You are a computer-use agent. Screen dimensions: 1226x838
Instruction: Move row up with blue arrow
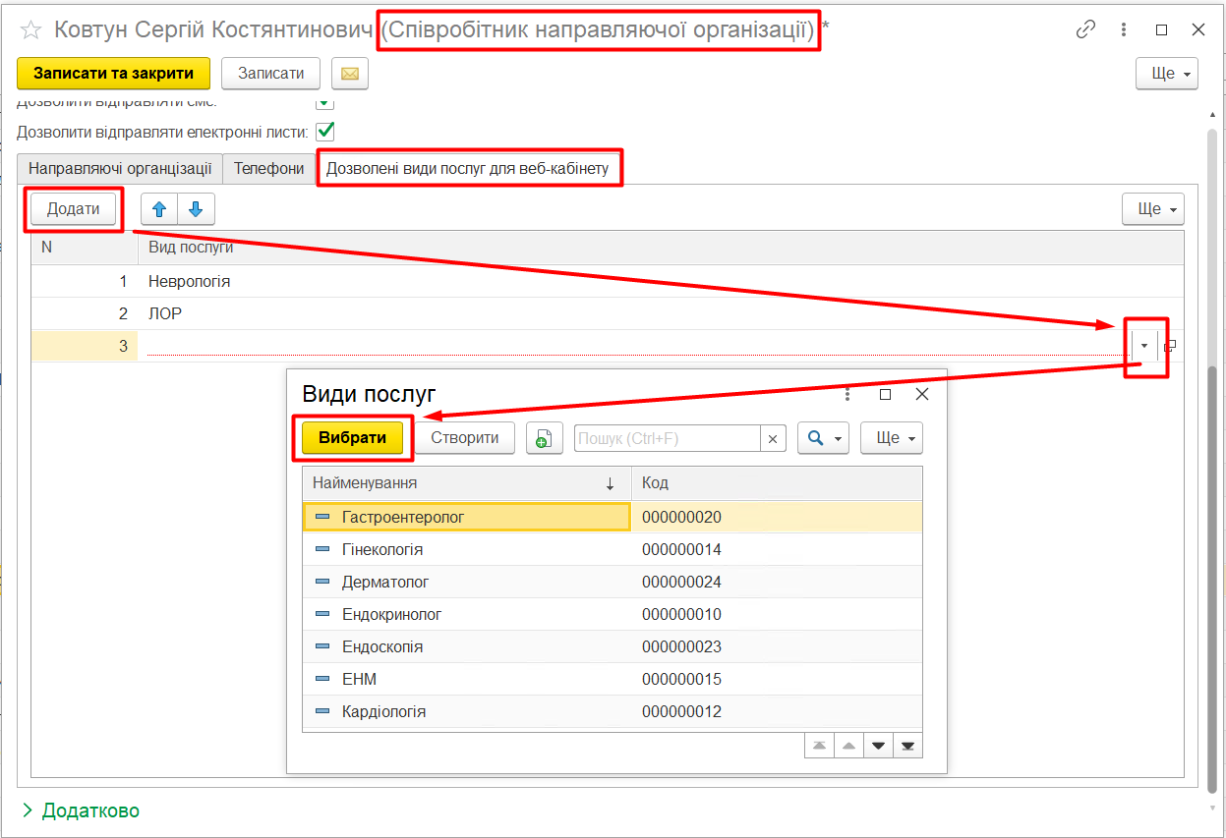coord(158,208)
